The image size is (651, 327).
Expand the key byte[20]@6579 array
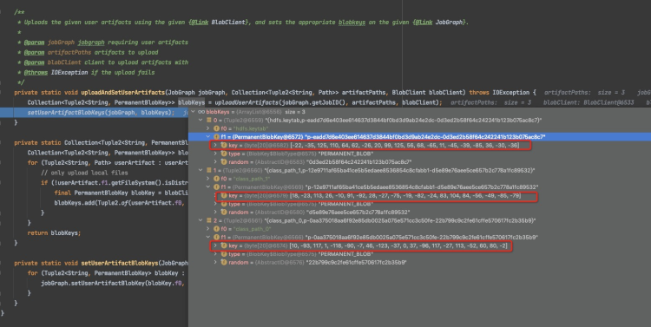215,195
